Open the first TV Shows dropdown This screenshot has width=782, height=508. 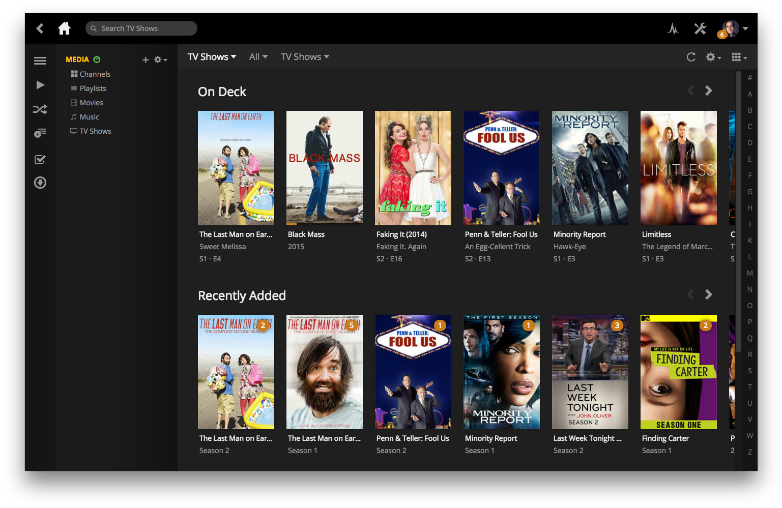tap(212, 57)
